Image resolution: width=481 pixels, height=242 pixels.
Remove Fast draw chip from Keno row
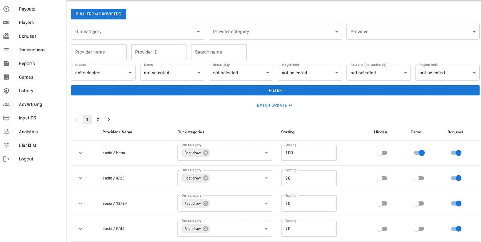206,153
